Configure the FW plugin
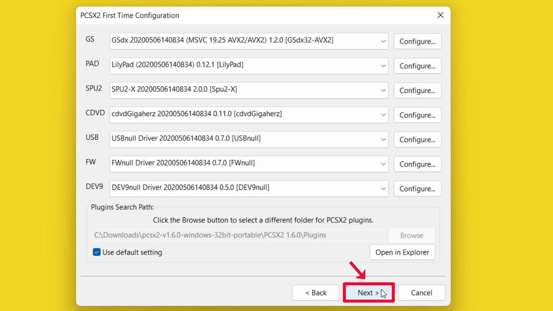The height and width of the screenshot is (311, 553). click(x=418, y=164)
